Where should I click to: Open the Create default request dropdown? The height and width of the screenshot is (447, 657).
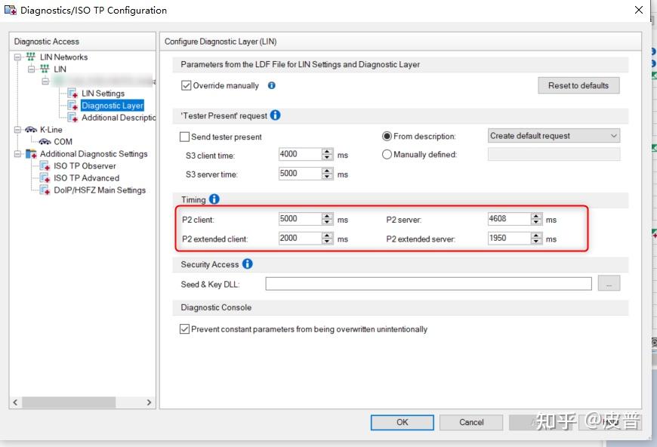click(554, 136)
